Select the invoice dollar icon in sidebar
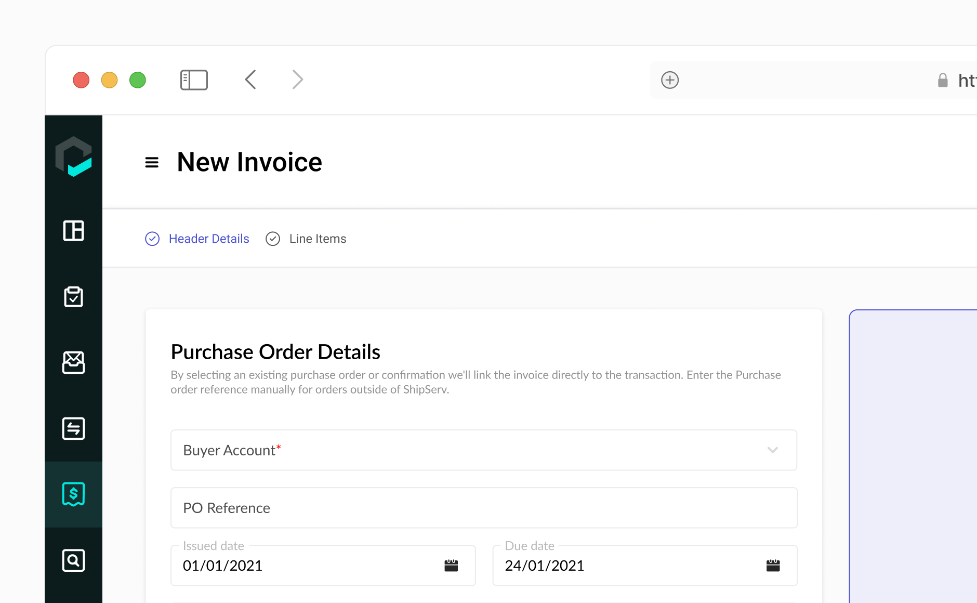Screen dimensions: 977x603 click(x=73, y=494)
